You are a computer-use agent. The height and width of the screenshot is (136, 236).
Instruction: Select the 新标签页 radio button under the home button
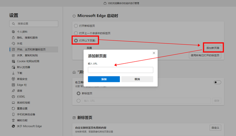coord(78,93)
